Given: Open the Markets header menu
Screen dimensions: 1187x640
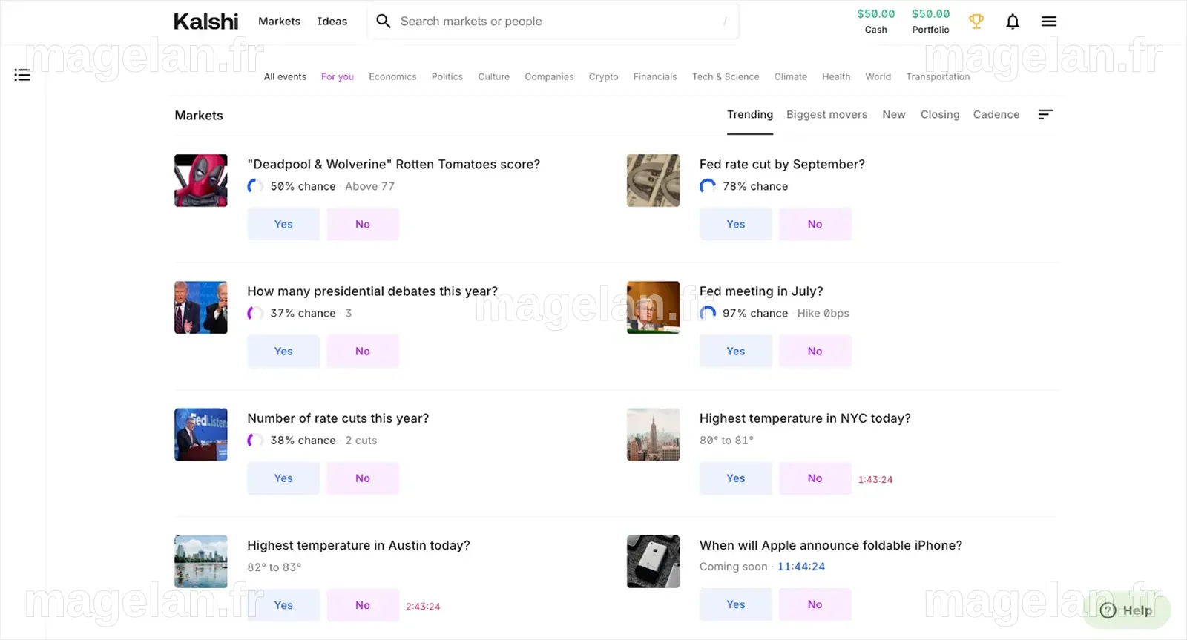Looking at the screenshot, I should [x=279, y=22].
